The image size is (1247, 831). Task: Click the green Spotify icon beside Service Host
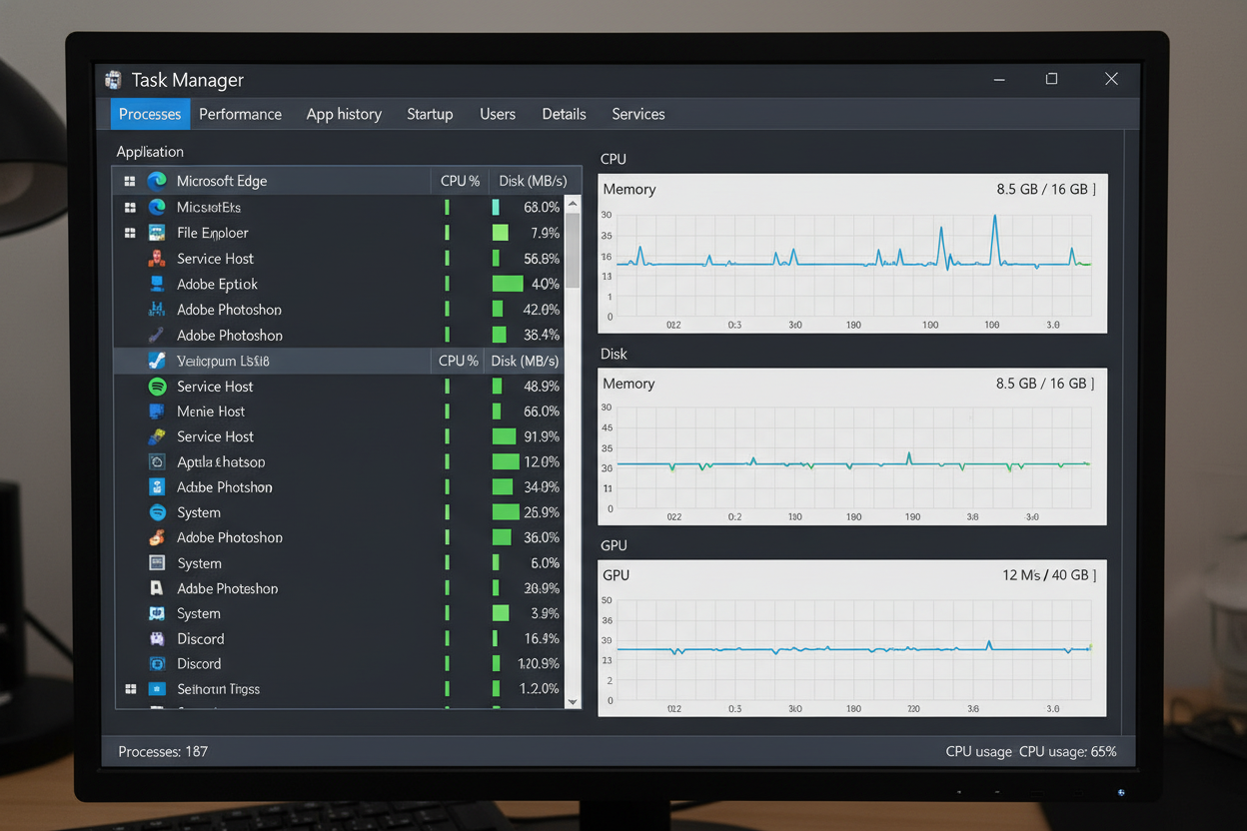[x=157, y=387]
